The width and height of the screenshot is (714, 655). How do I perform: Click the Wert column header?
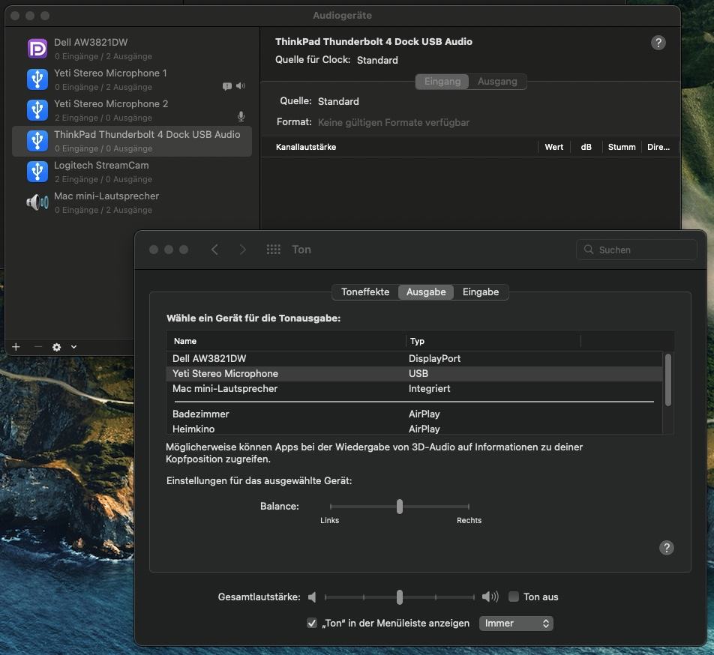point(553,147)
